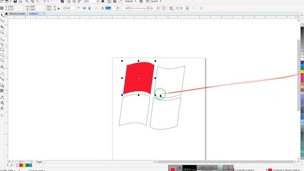This screenshot has height=171, width=304.
Task: Select the Rectangle tool in the toolbox
Action: [2, 49]
